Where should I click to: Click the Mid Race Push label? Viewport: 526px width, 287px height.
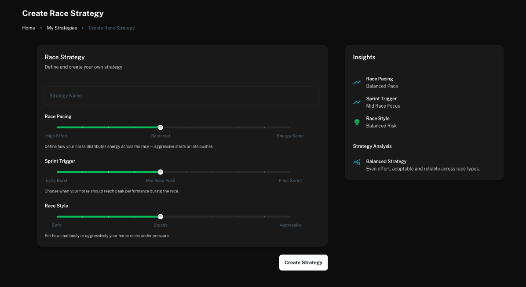(161, 181)
